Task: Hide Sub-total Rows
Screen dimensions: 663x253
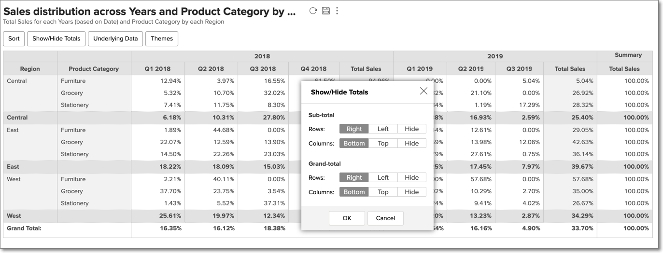Action: (x=411, y=129)
